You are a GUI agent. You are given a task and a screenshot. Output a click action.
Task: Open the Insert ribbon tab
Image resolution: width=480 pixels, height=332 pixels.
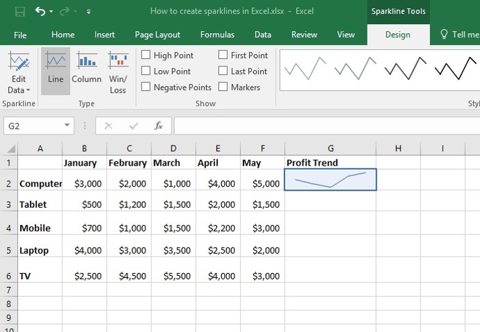pos(104,35)
